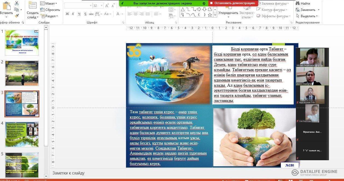Toggle bold Ж formatting
The image size is (344, 181).
click(67, 14)
